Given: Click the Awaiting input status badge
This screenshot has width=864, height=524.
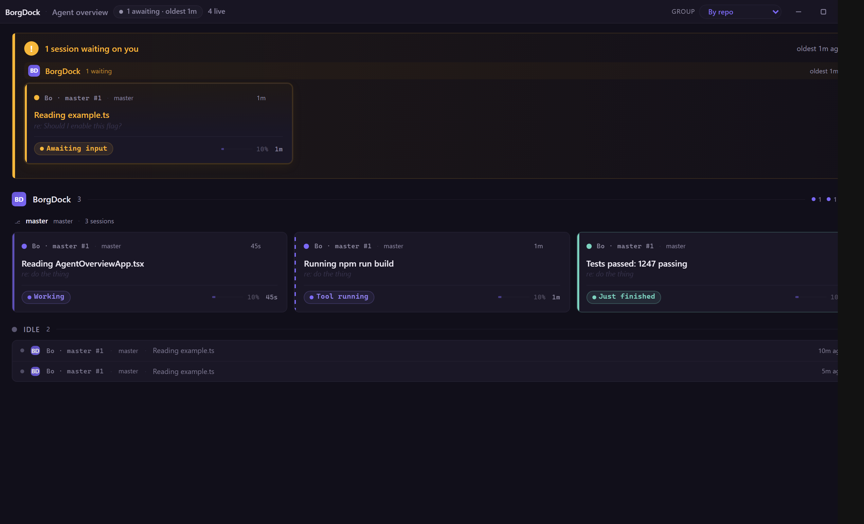Looking at the screenshot, I should (x=74, y=148).
